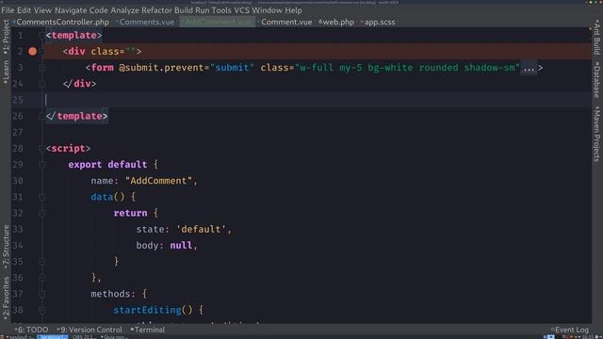Remove the breakpoint on line 2

click(x=33, y=51)
